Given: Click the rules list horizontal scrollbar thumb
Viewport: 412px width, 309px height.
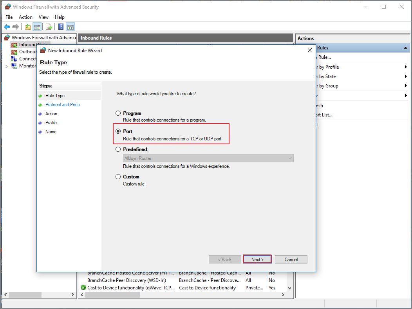Looking at the screenshot, I should pos(112,295).
